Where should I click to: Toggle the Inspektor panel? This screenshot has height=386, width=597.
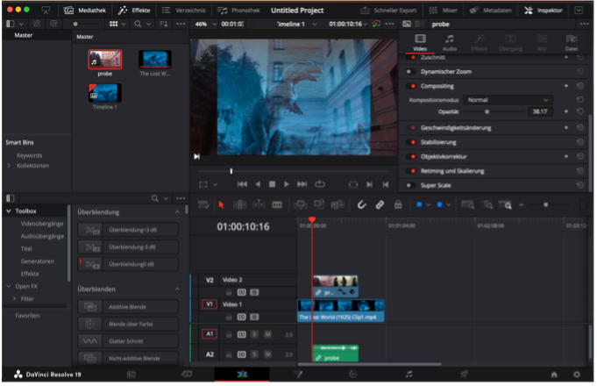(543, 11)
